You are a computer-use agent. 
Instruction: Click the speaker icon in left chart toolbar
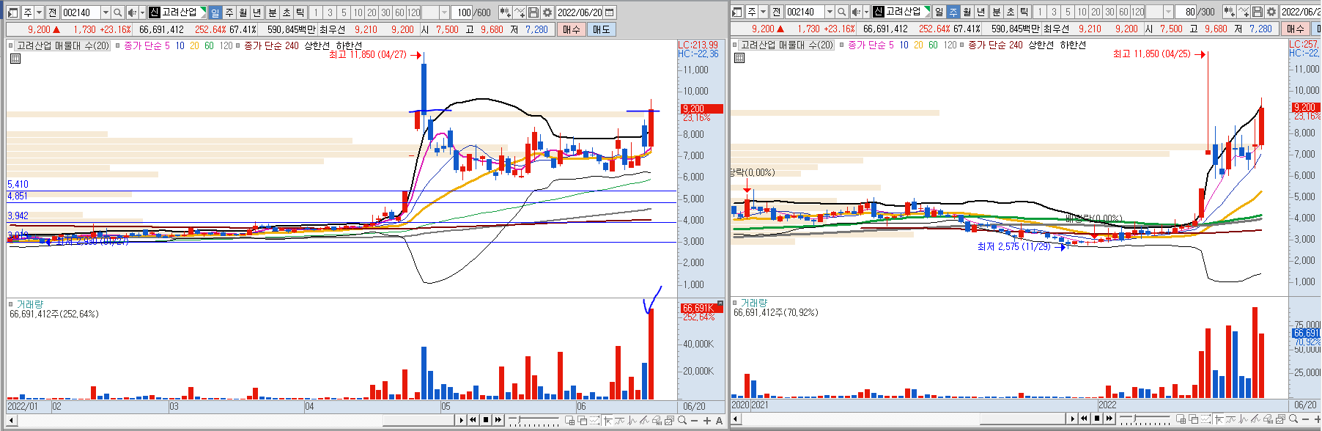click(132, 12)
